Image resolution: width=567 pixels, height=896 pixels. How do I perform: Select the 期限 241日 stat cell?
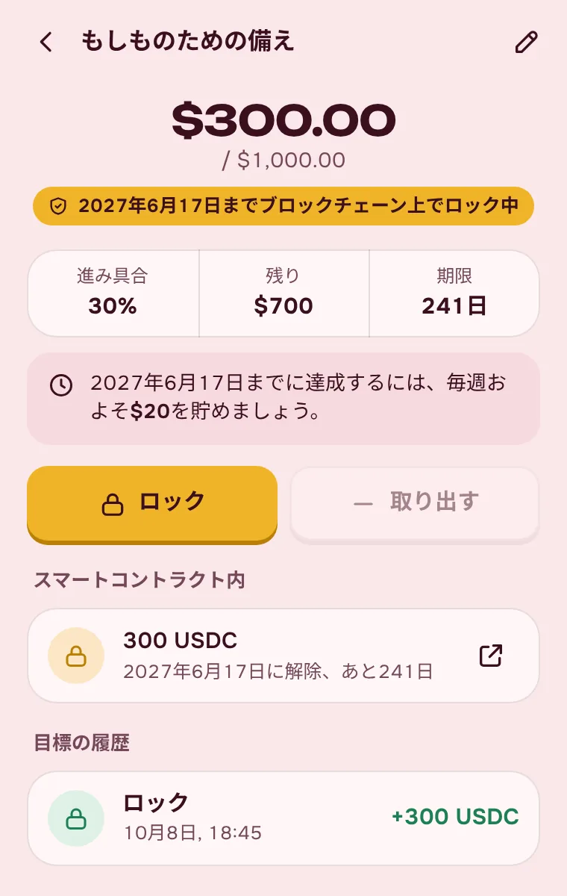454,293
